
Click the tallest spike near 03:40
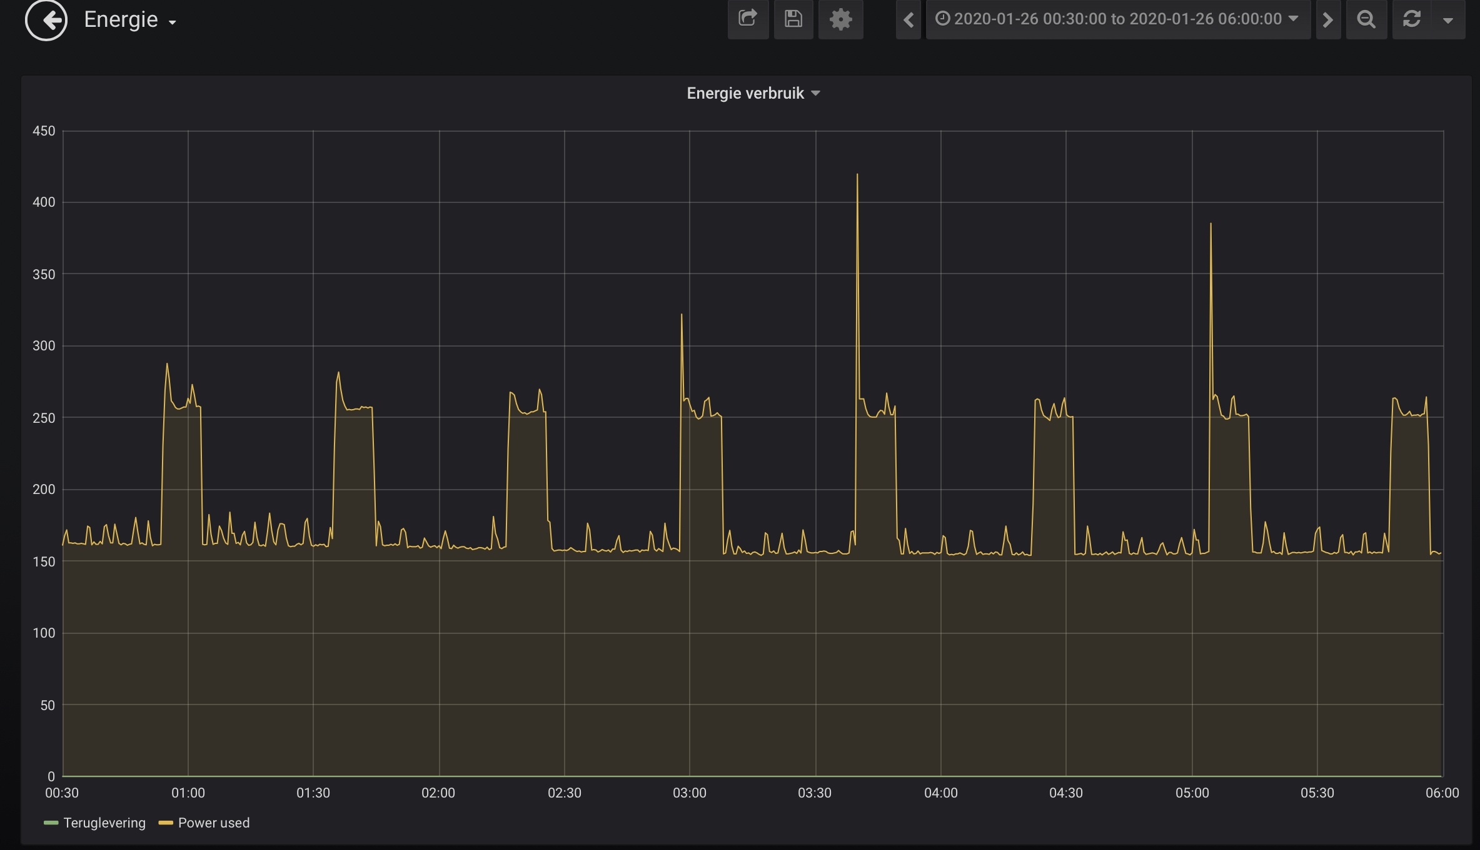(x=857, y=175)
